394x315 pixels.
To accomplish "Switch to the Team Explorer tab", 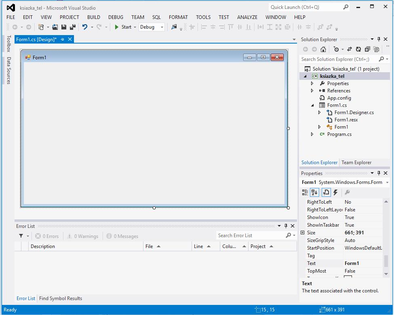I will pyautogui.click(x=356, y=163).
